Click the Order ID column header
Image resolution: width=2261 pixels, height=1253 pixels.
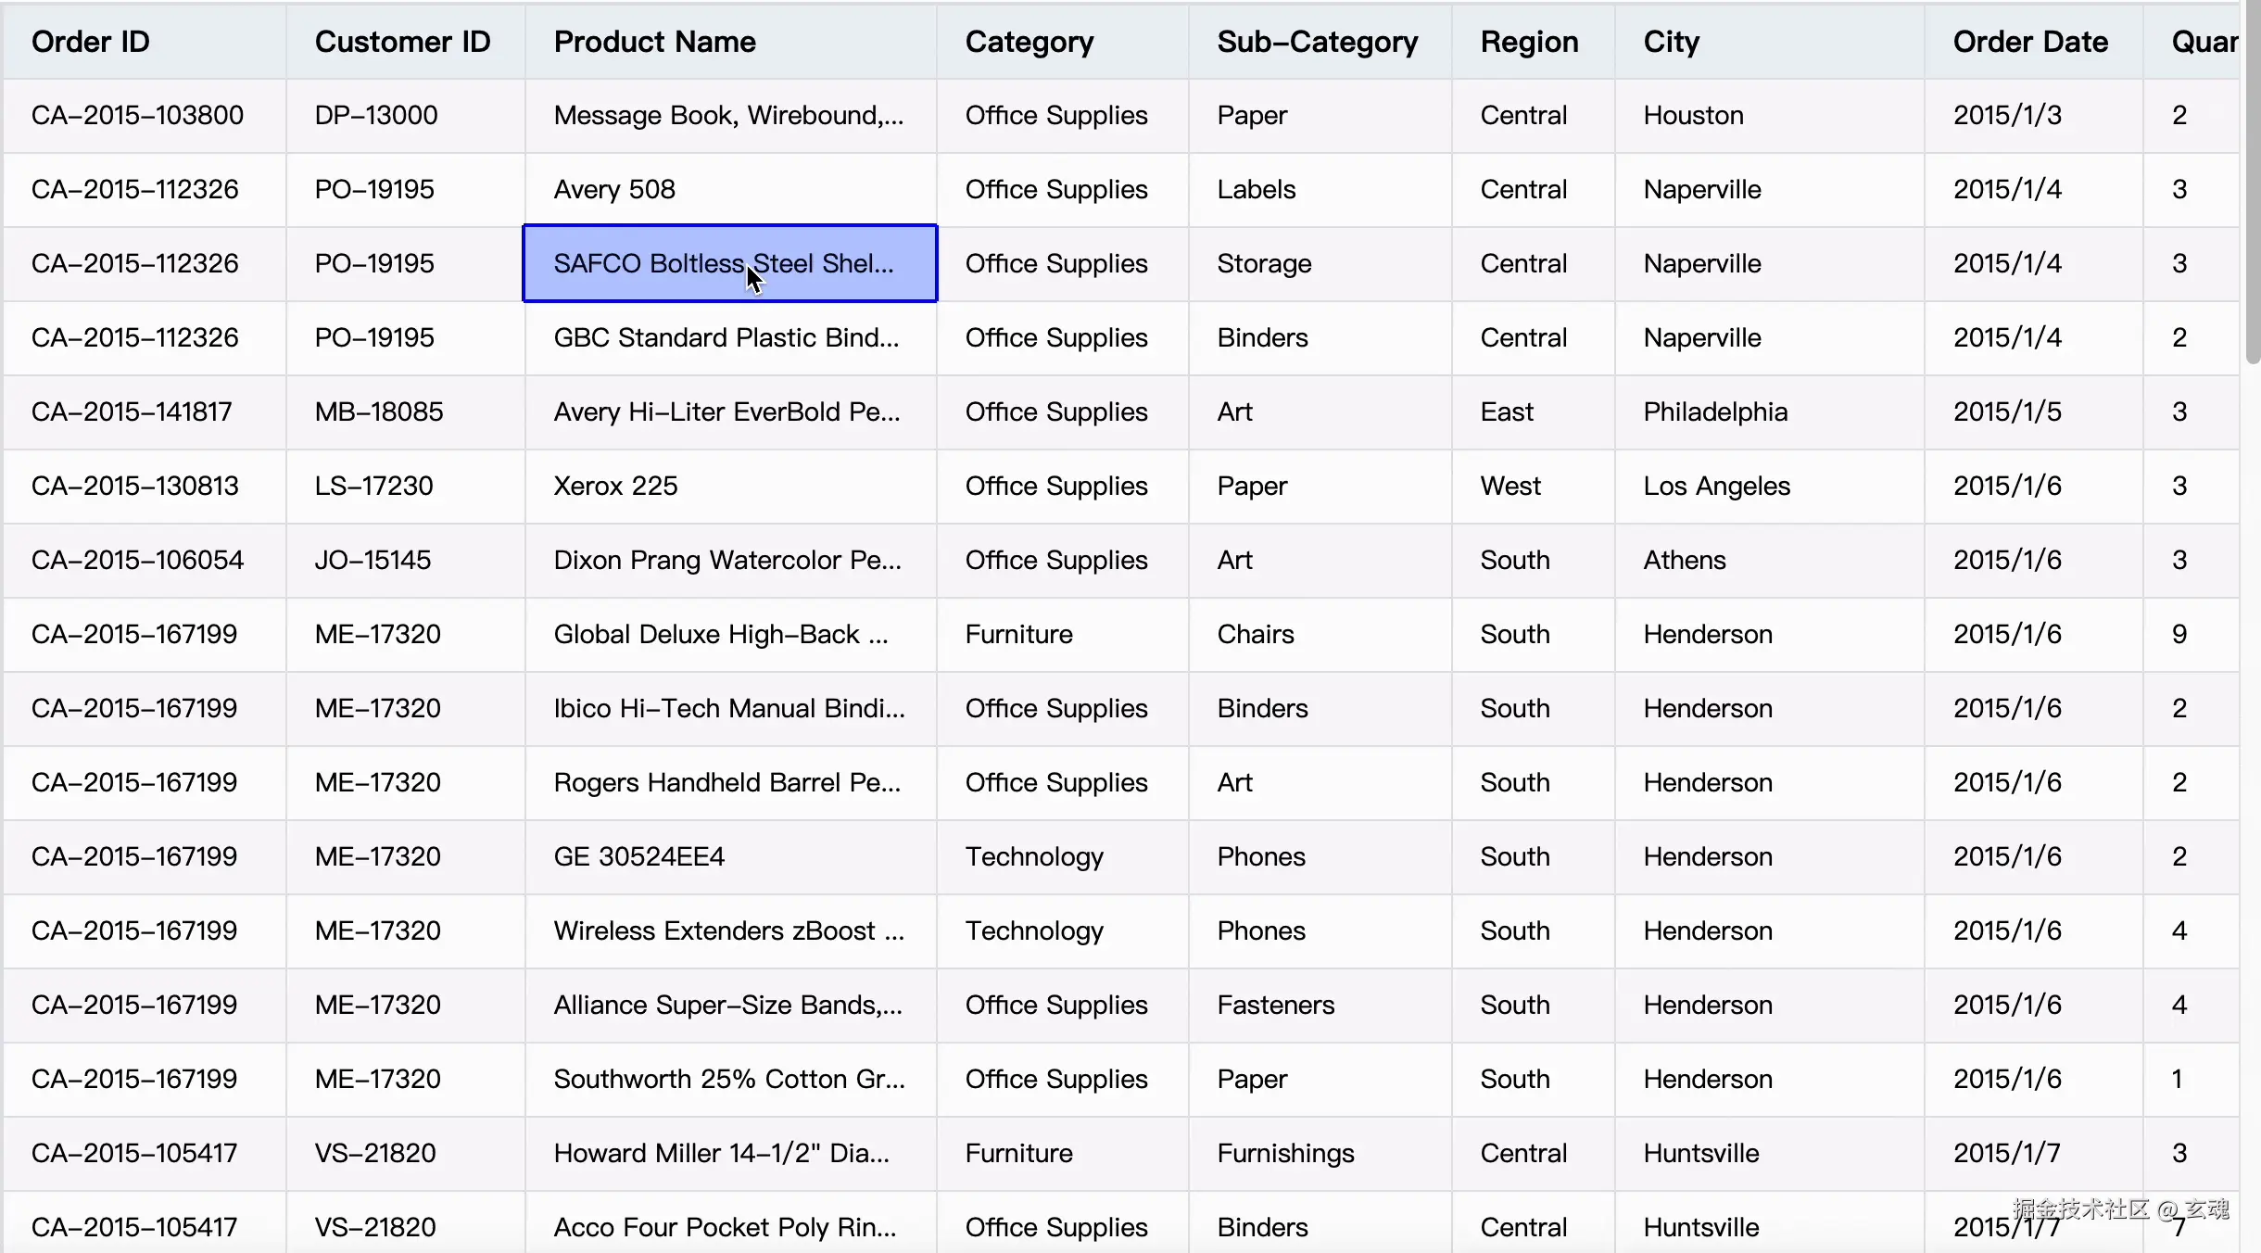pos(91,42)
